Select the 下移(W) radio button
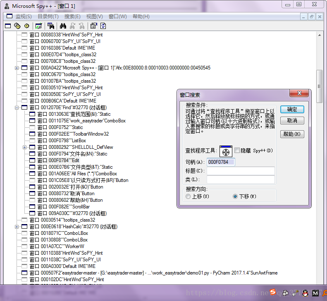 pyautogui.click(x=235, y=196)
